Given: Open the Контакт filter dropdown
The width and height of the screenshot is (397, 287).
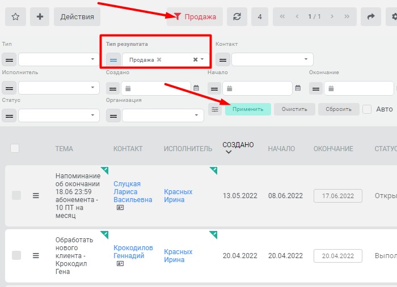Looking at the screenshot, I should tap(272, 59).
